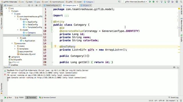
Task: Click the VCS update project icon
Action: 162,2
